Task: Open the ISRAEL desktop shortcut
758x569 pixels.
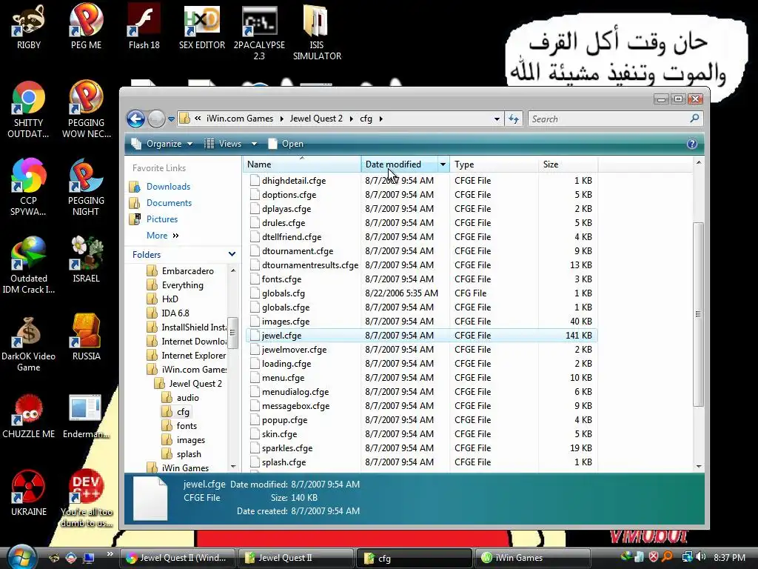Action: coord(86,259)
